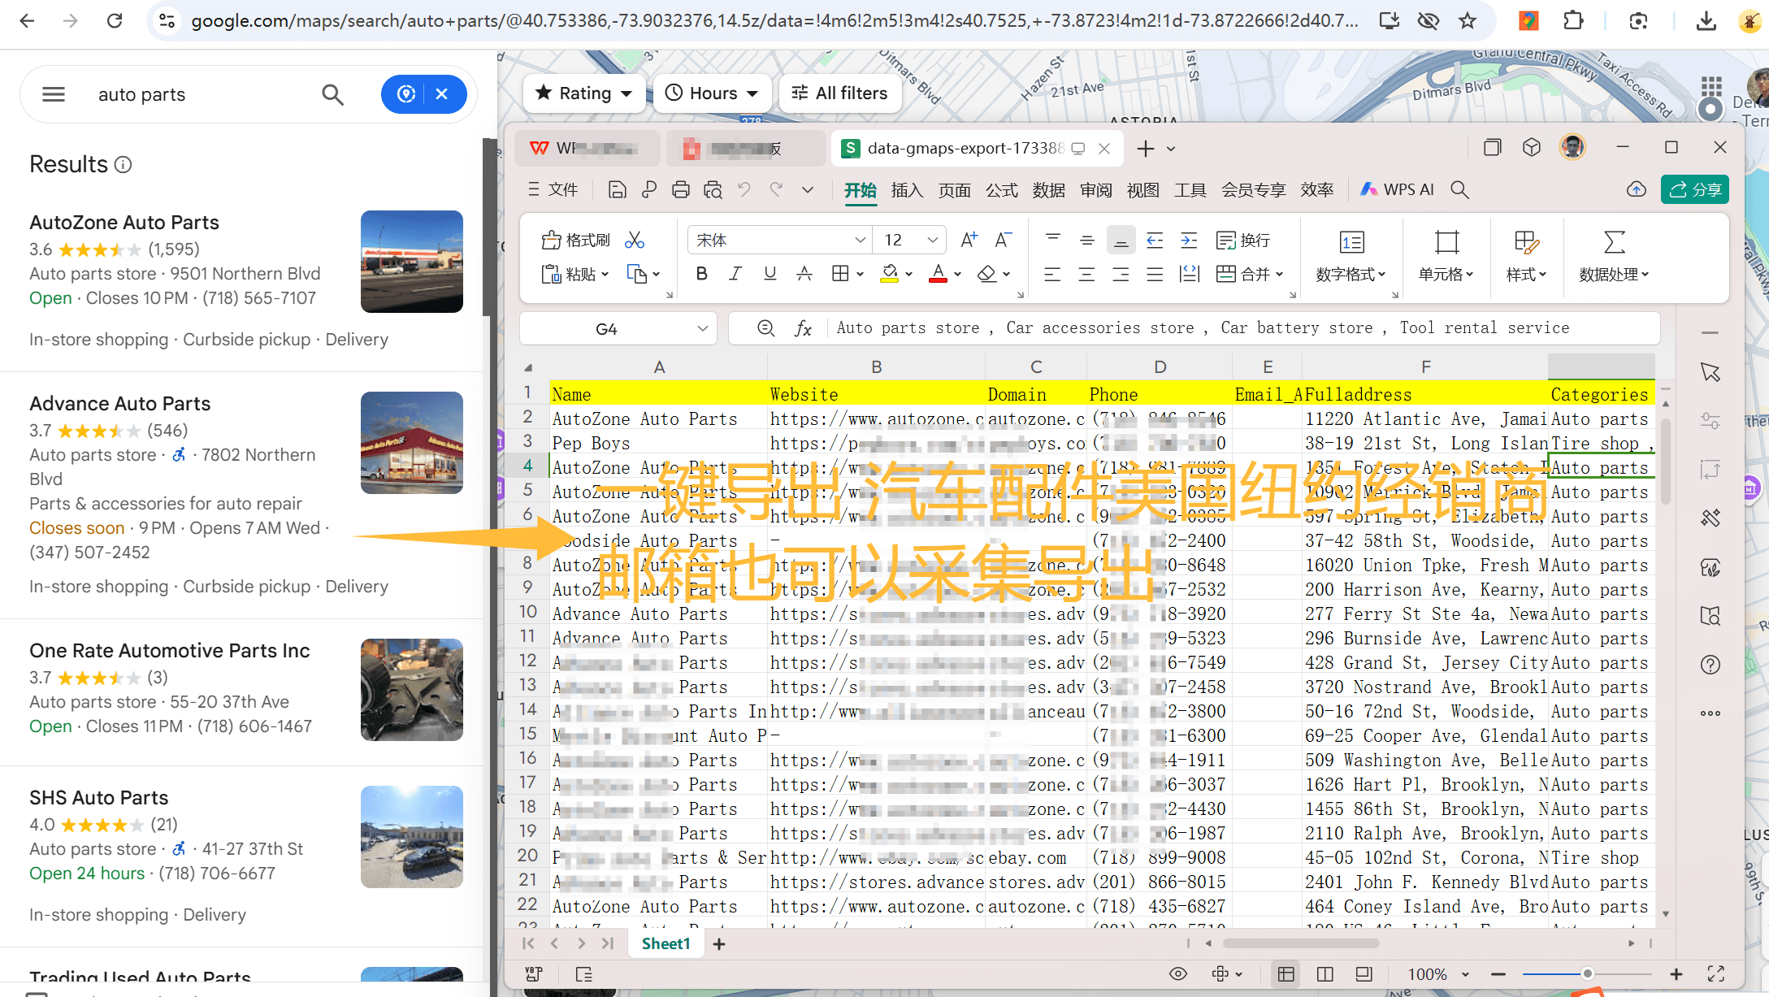Increase font size with A+ icon
Image resolution: width=1769 pixels, height=997 pixels.
pos(969,240)
